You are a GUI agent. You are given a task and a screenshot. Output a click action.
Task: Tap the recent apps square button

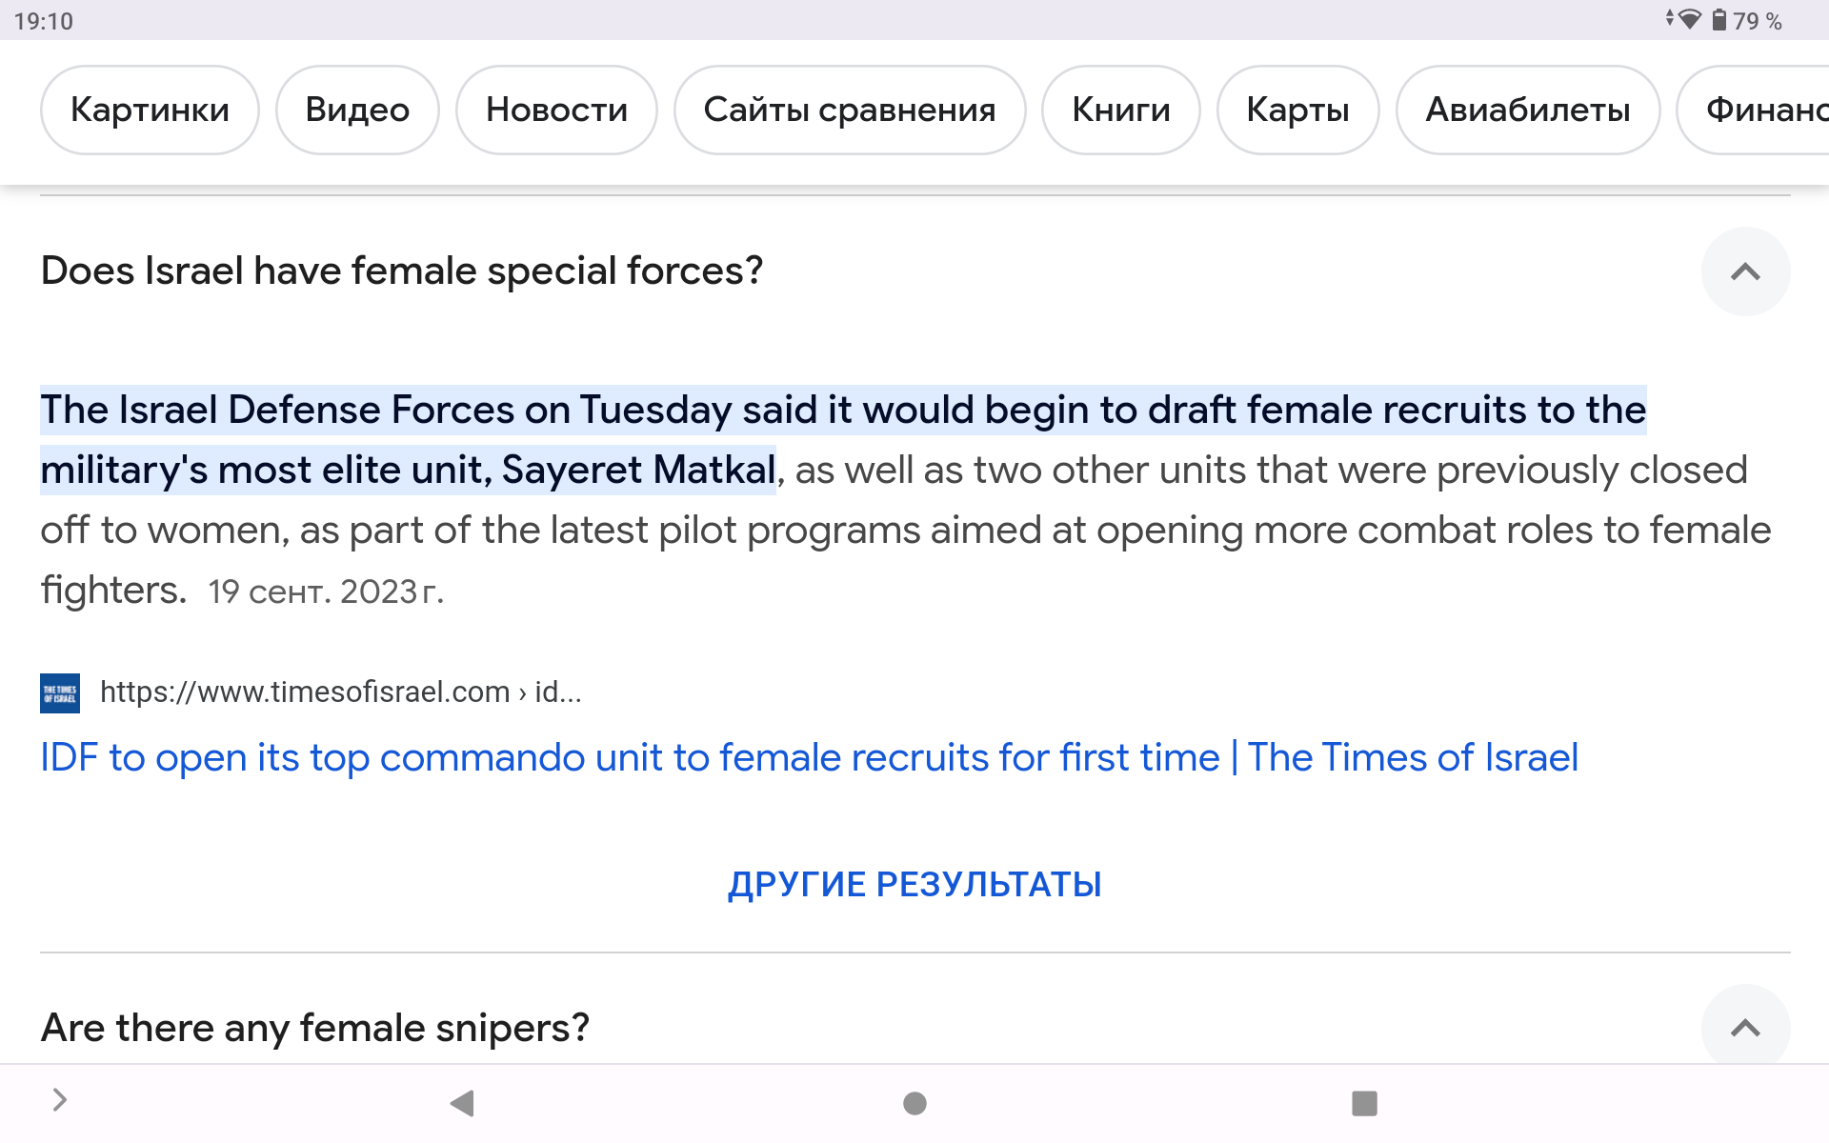(1364, 1103)
